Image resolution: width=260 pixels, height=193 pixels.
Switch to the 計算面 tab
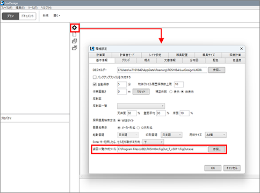[x=100, y=55]
